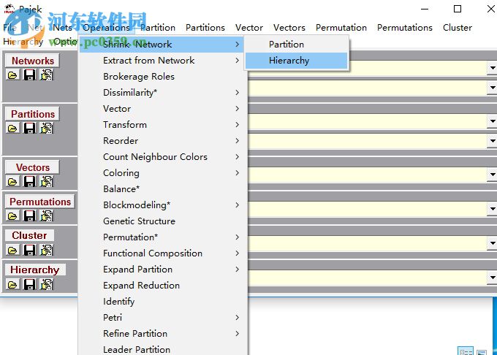Open second Partitions dropdown arrow
This screenshot has width=497, height=355.
(x=492, y=141)
